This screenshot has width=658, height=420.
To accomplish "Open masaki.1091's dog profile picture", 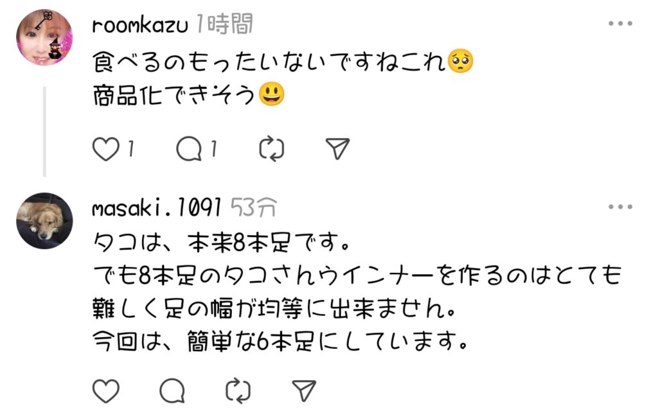I will (44, 220).
